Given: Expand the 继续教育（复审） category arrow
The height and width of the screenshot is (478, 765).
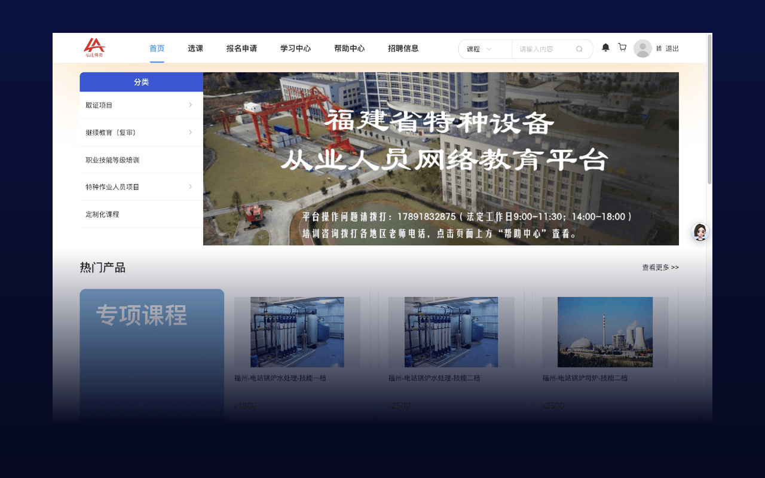Looking at the screenshot, I should [x=191, y=133].
